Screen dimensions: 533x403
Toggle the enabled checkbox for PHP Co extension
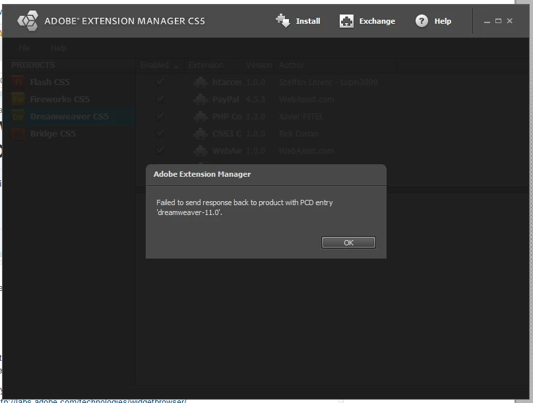(x=160, y=117)
